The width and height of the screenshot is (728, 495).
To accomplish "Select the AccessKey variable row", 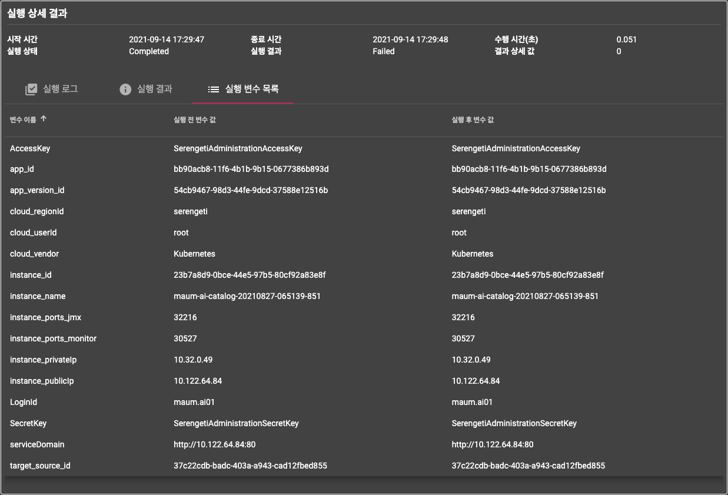I will [x=30, y=148].
